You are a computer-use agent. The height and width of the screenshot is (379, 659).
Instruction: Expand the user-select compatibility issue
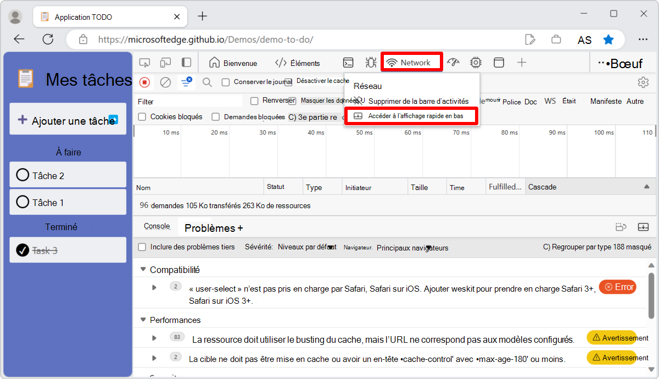point(154,287)
